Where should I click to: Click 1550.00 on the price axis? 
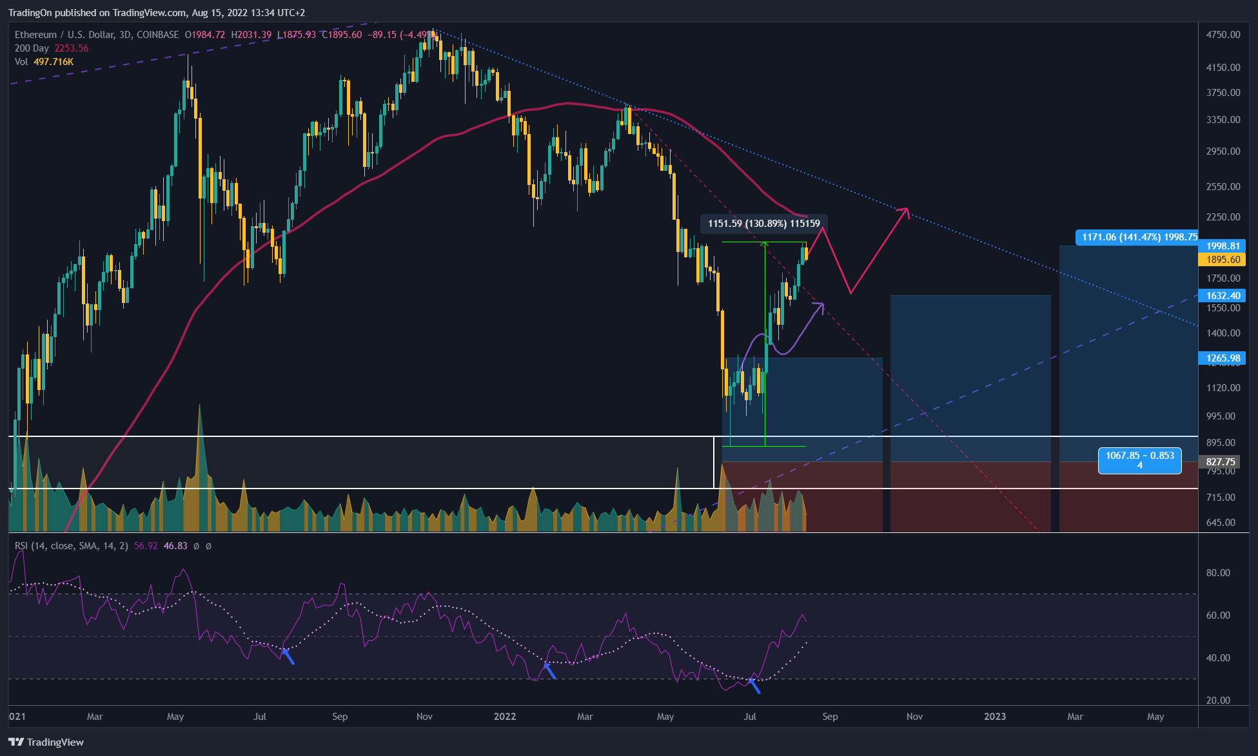[1223, 307]
